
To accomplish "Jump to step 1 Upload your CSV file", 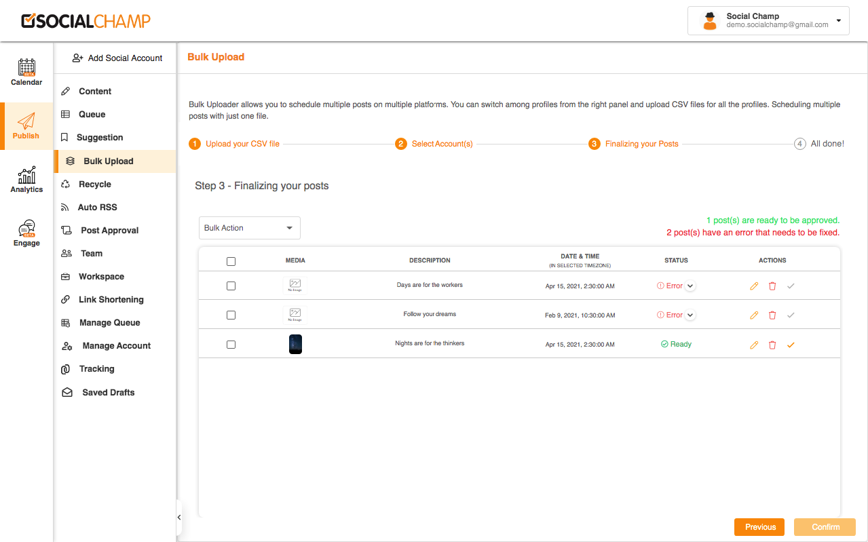I will click(x=234, y=144).
